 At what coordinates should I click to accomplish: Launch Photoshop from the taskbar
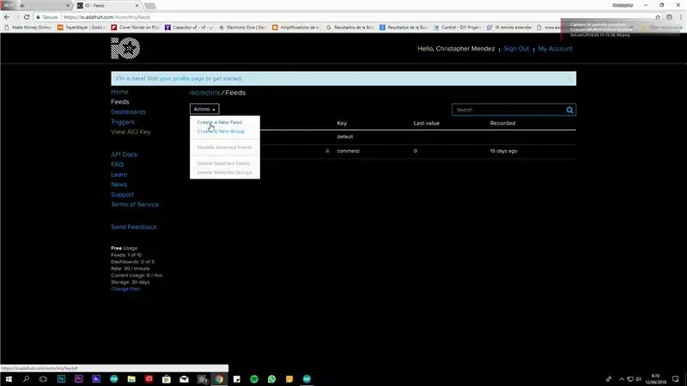pos(61,379)
